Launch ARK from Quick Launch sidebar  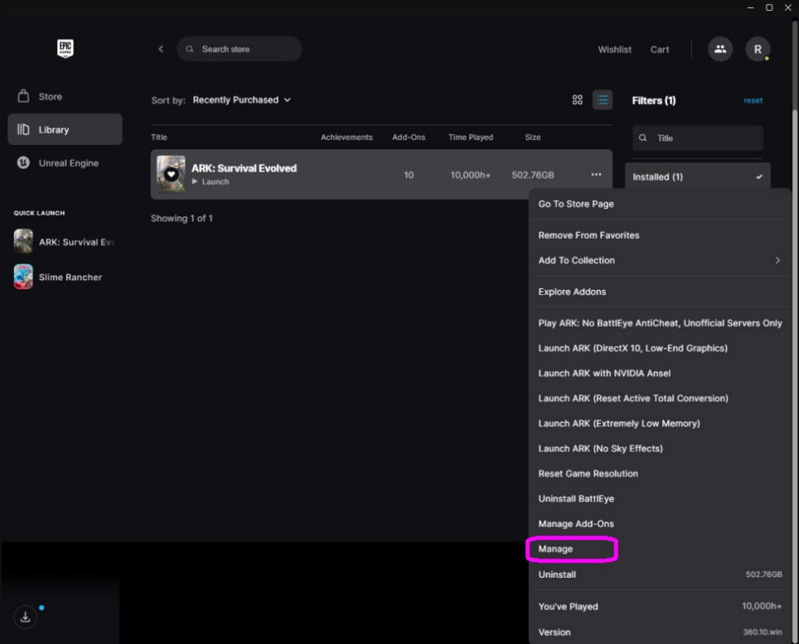click(x=65, y=241)
